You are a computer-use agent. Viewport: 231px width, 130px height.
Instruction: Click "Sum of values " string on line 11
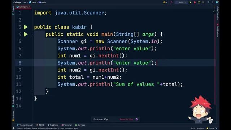coord(136,84)
